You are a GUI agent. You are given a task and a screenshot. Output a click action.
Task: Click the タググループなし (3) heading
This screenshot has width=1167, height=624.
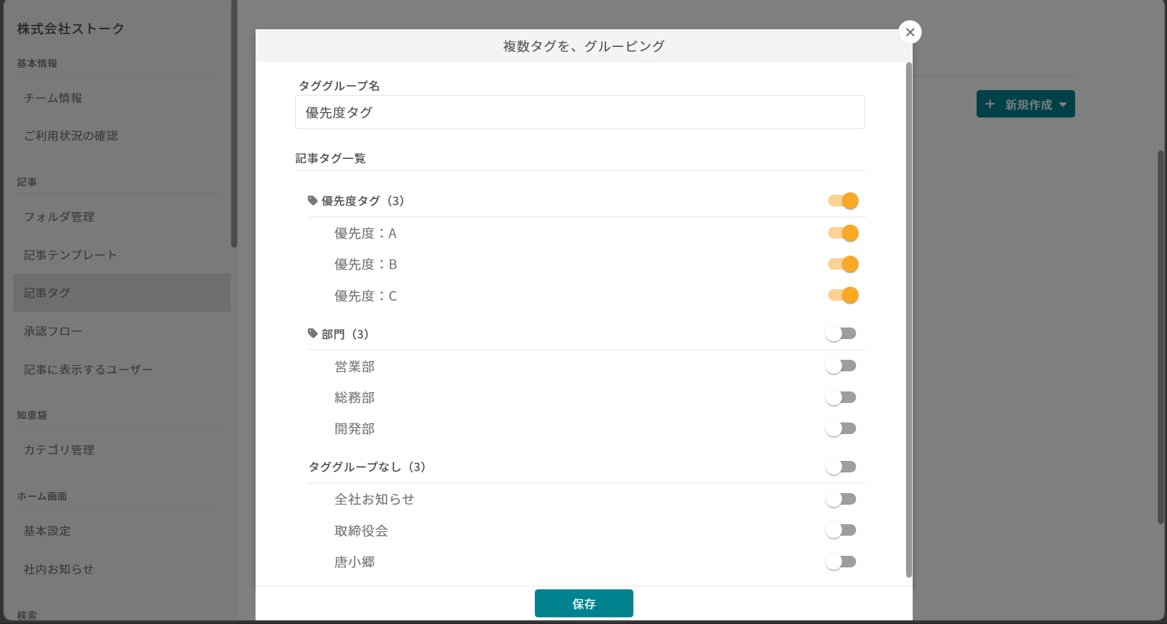point(367,467)
